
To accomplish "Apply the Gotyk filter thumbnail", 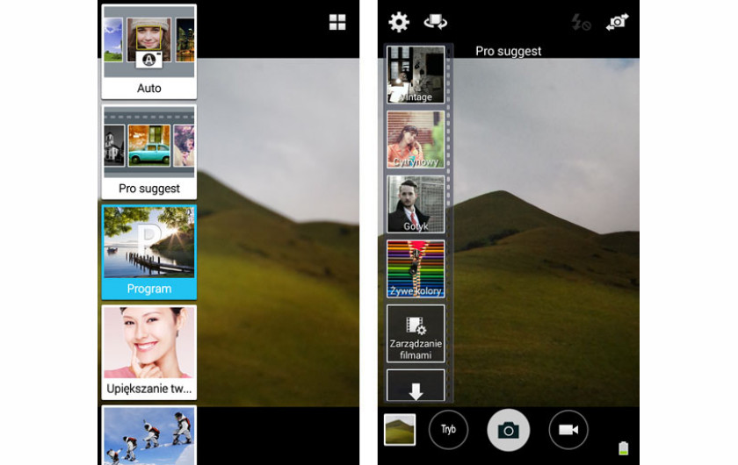I will (x=416, y=204).
